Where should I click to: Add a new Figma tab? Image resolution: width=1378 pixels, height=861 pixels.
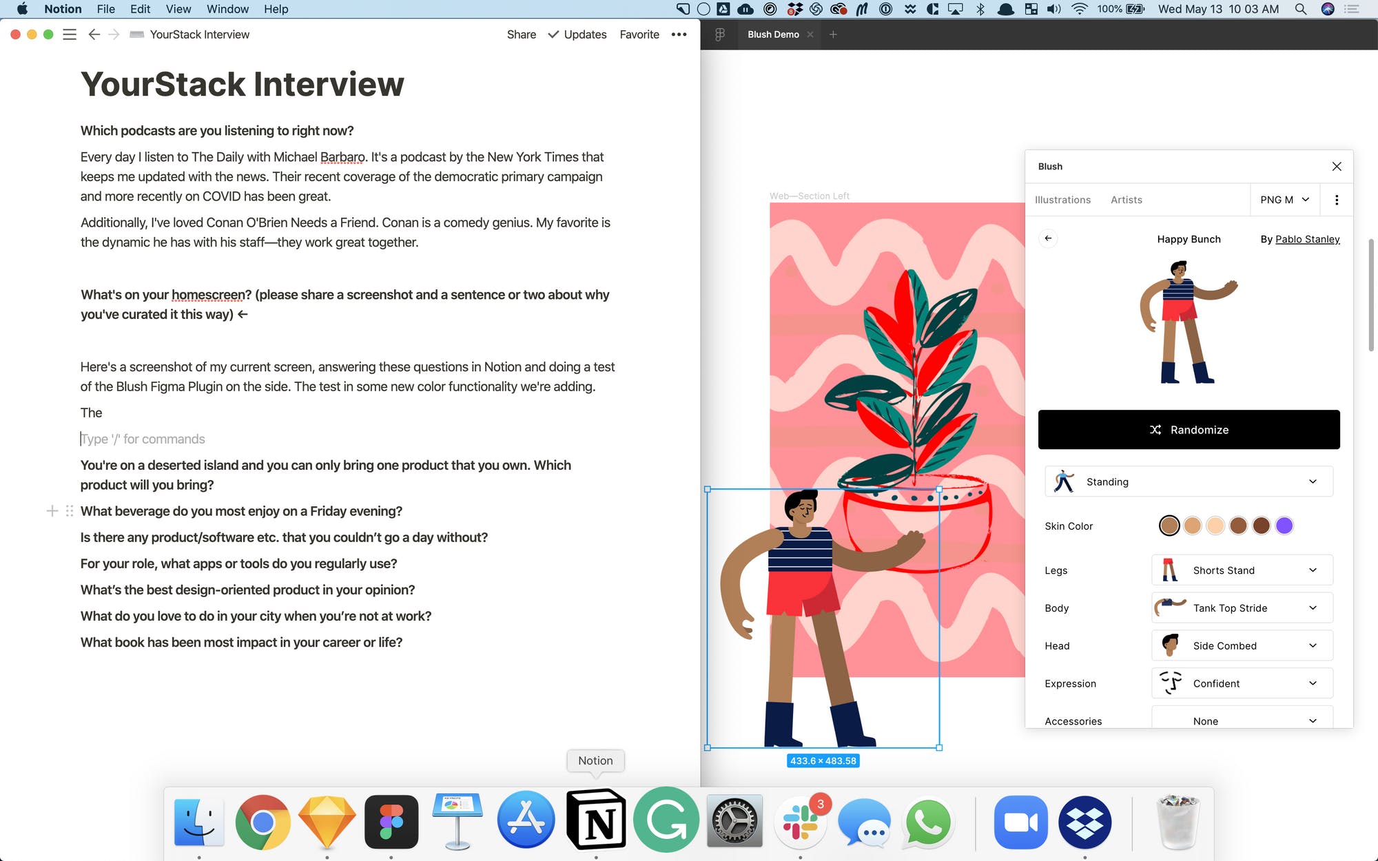click(833, 34)
